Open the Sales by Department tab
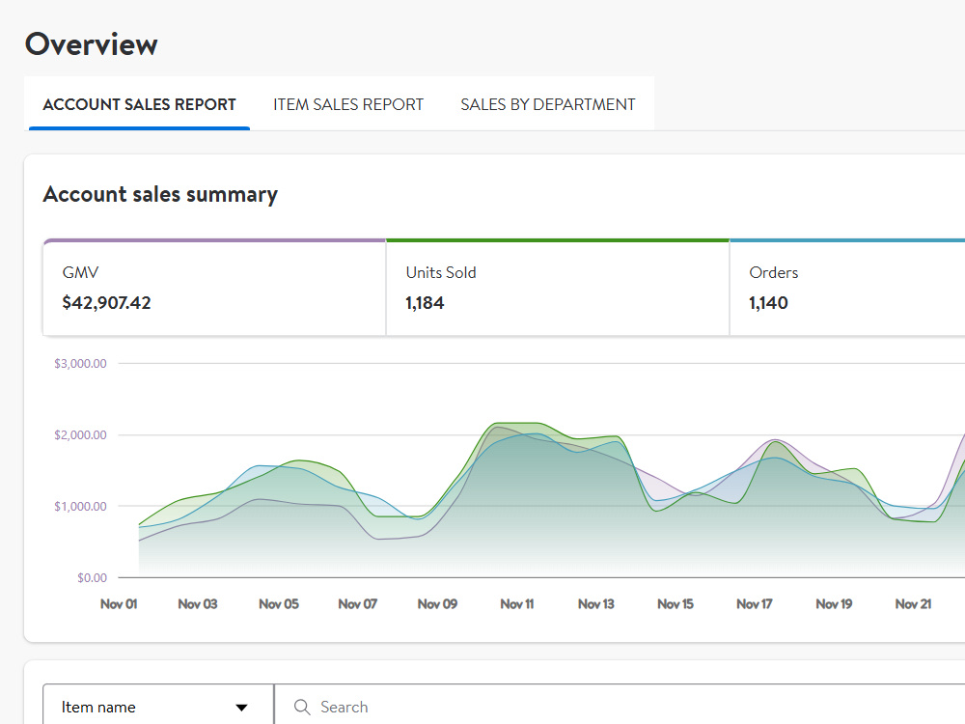Screen dimensions: 965x724 (548, 104)
